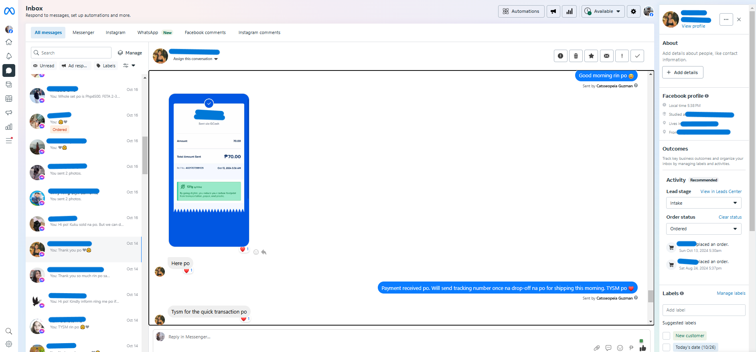Click the megaphone button in top bar

coord(553,11)
